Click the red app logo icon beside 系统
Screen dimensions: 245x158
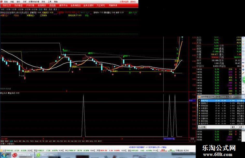(x=2, y=2)
